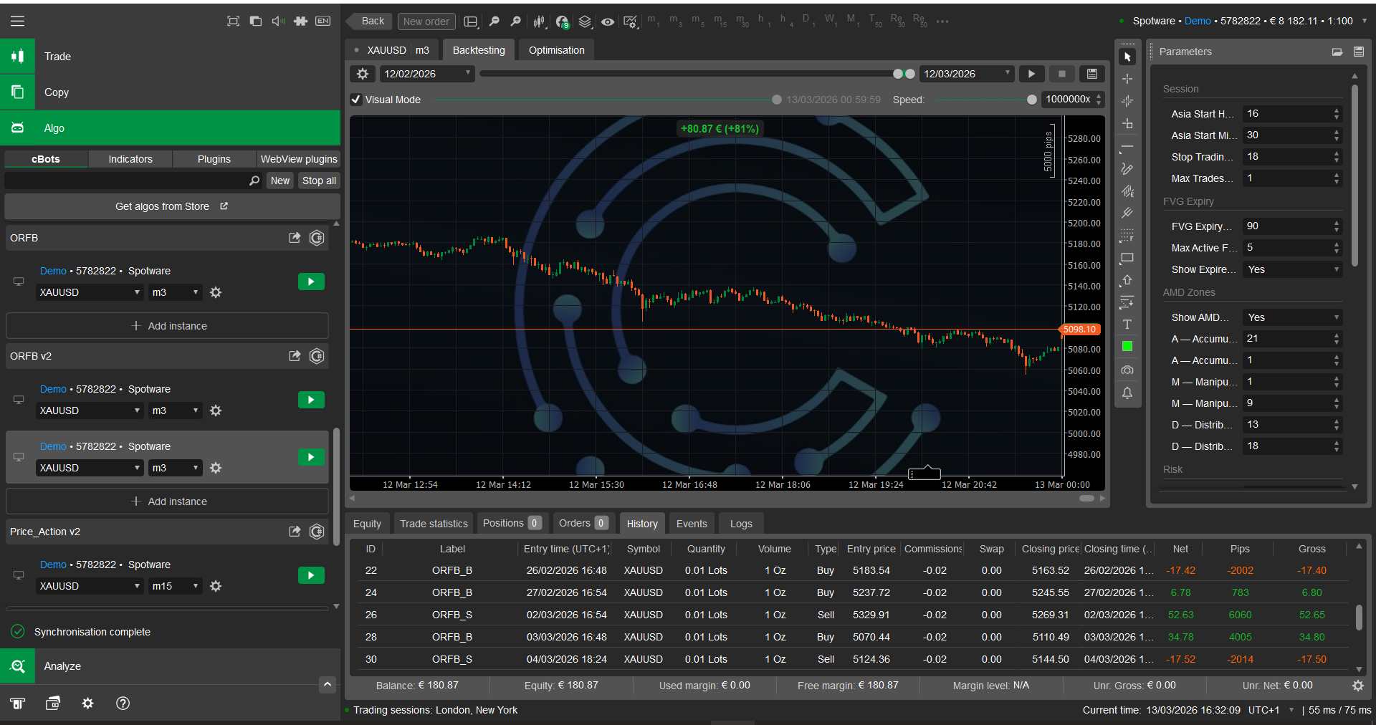Uncheck the Visual Mode checkbox
Image resolution: width=1376 pixels, height=725 pixels.
pyautogui.click(x=356, y=100)
